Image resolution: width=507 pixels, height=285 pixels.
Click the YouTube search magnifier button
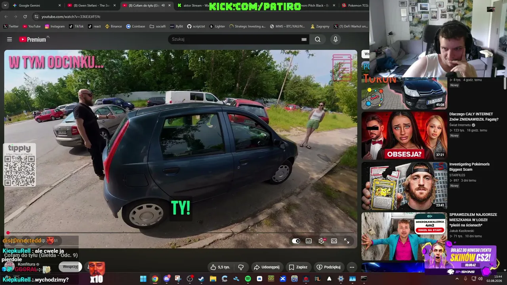tap(318, 39)
